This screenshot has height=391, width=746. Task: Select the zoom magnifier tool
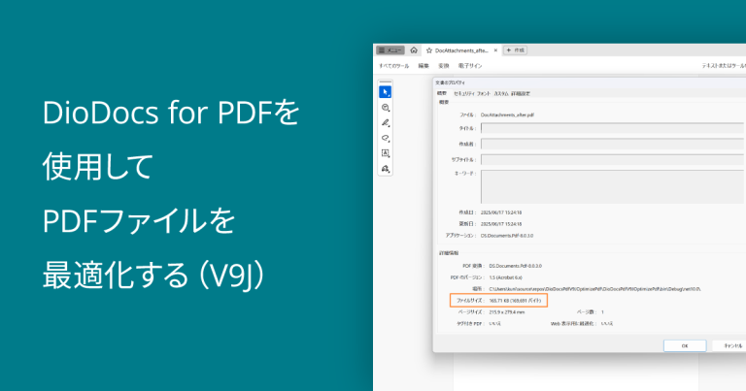point(386,108)
